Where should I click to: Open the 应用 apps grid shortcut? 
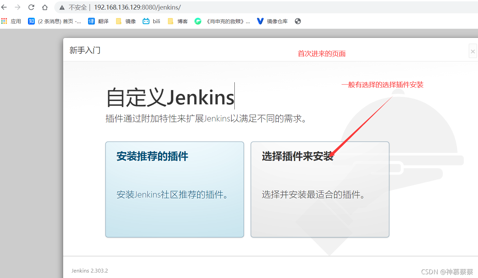11,21
